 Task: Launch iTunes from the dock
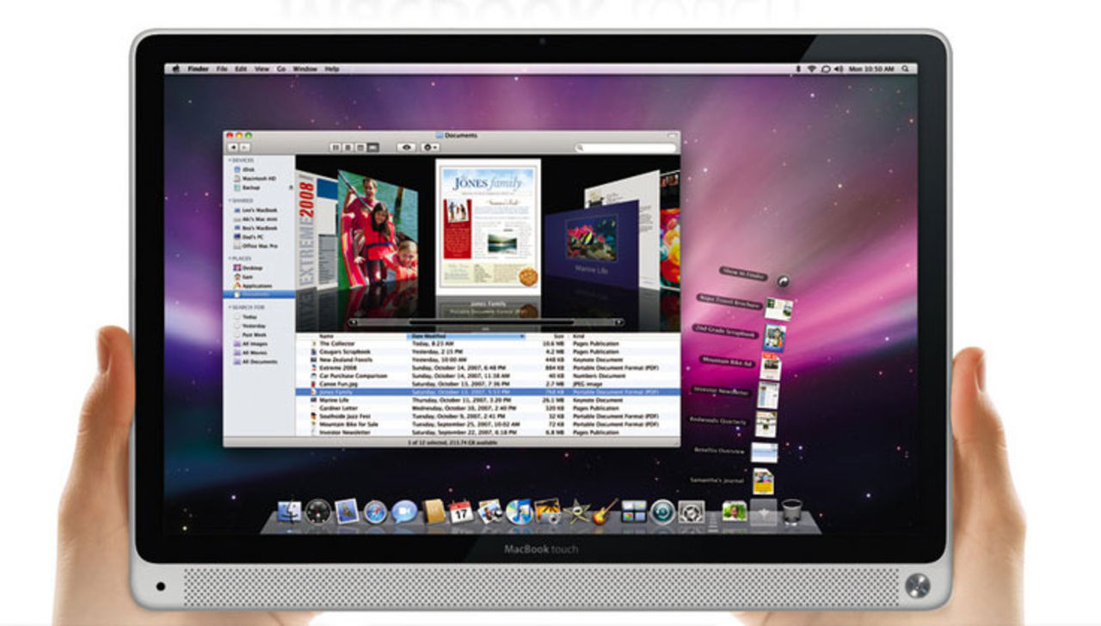tap(519, 512)
